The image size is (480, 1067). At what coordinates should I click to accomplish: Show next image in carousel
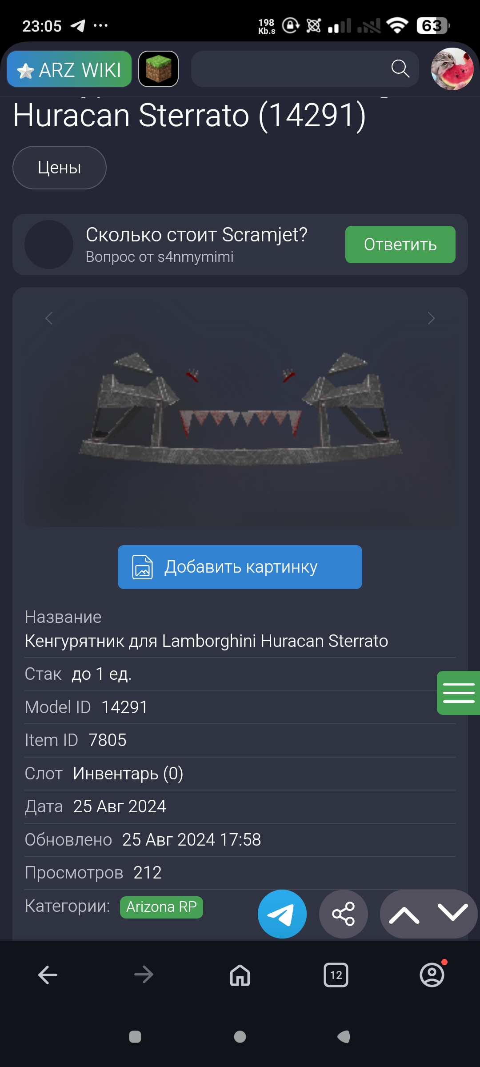[431, 318]
